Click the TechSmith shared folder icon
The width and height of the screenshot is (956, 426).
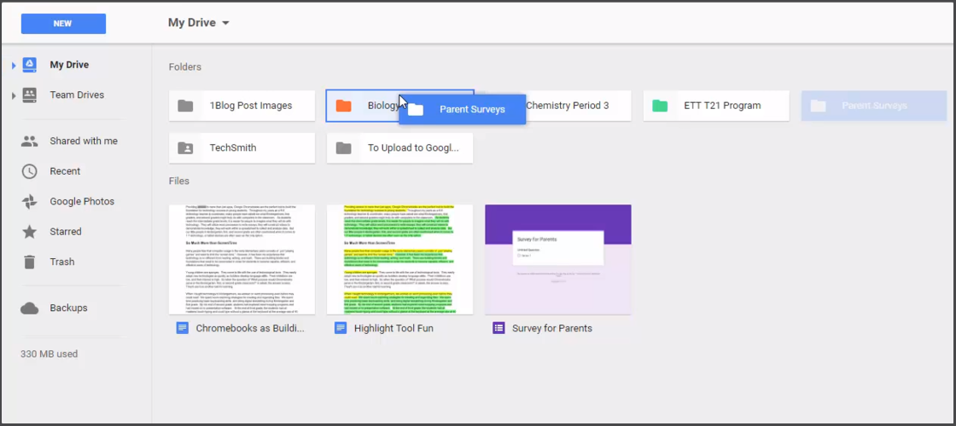[x=185, y=148]
